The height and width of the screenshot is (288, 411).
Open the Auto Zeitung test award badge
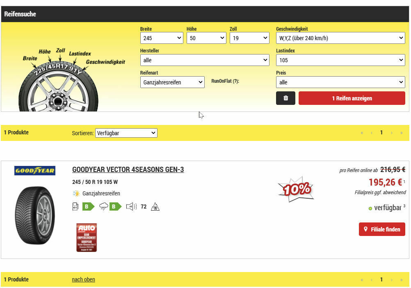tap(87, 237)
